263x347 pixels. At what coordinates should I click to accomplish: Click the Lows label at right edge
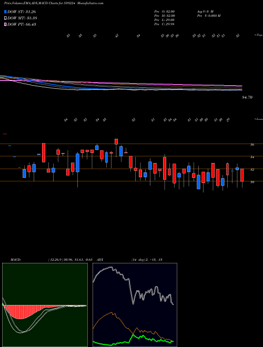258,119
